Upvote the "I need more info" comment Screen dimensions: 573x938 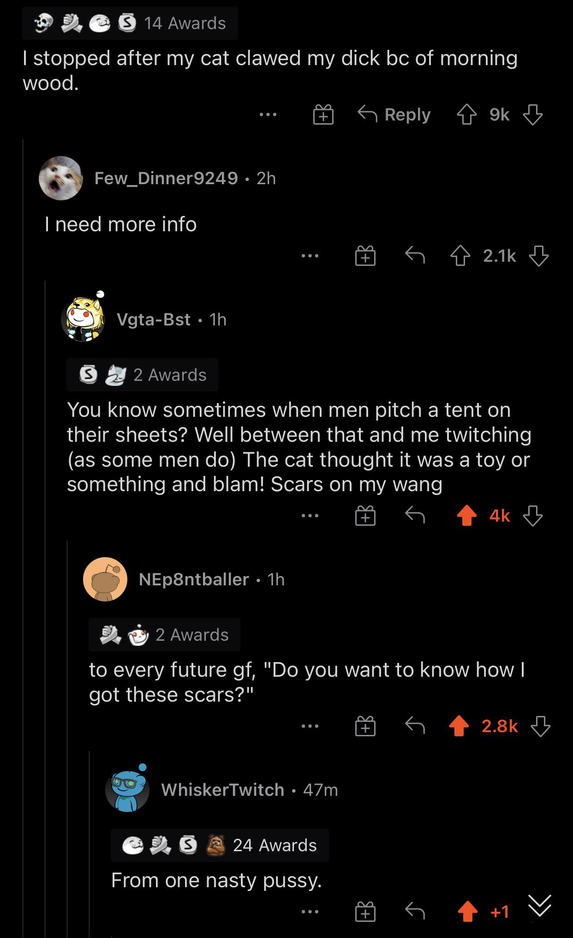point(460,256)
